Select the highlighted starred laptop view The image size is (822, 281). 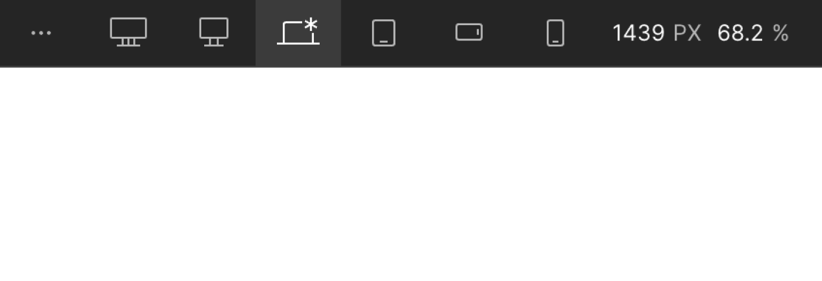click(298, 32)
